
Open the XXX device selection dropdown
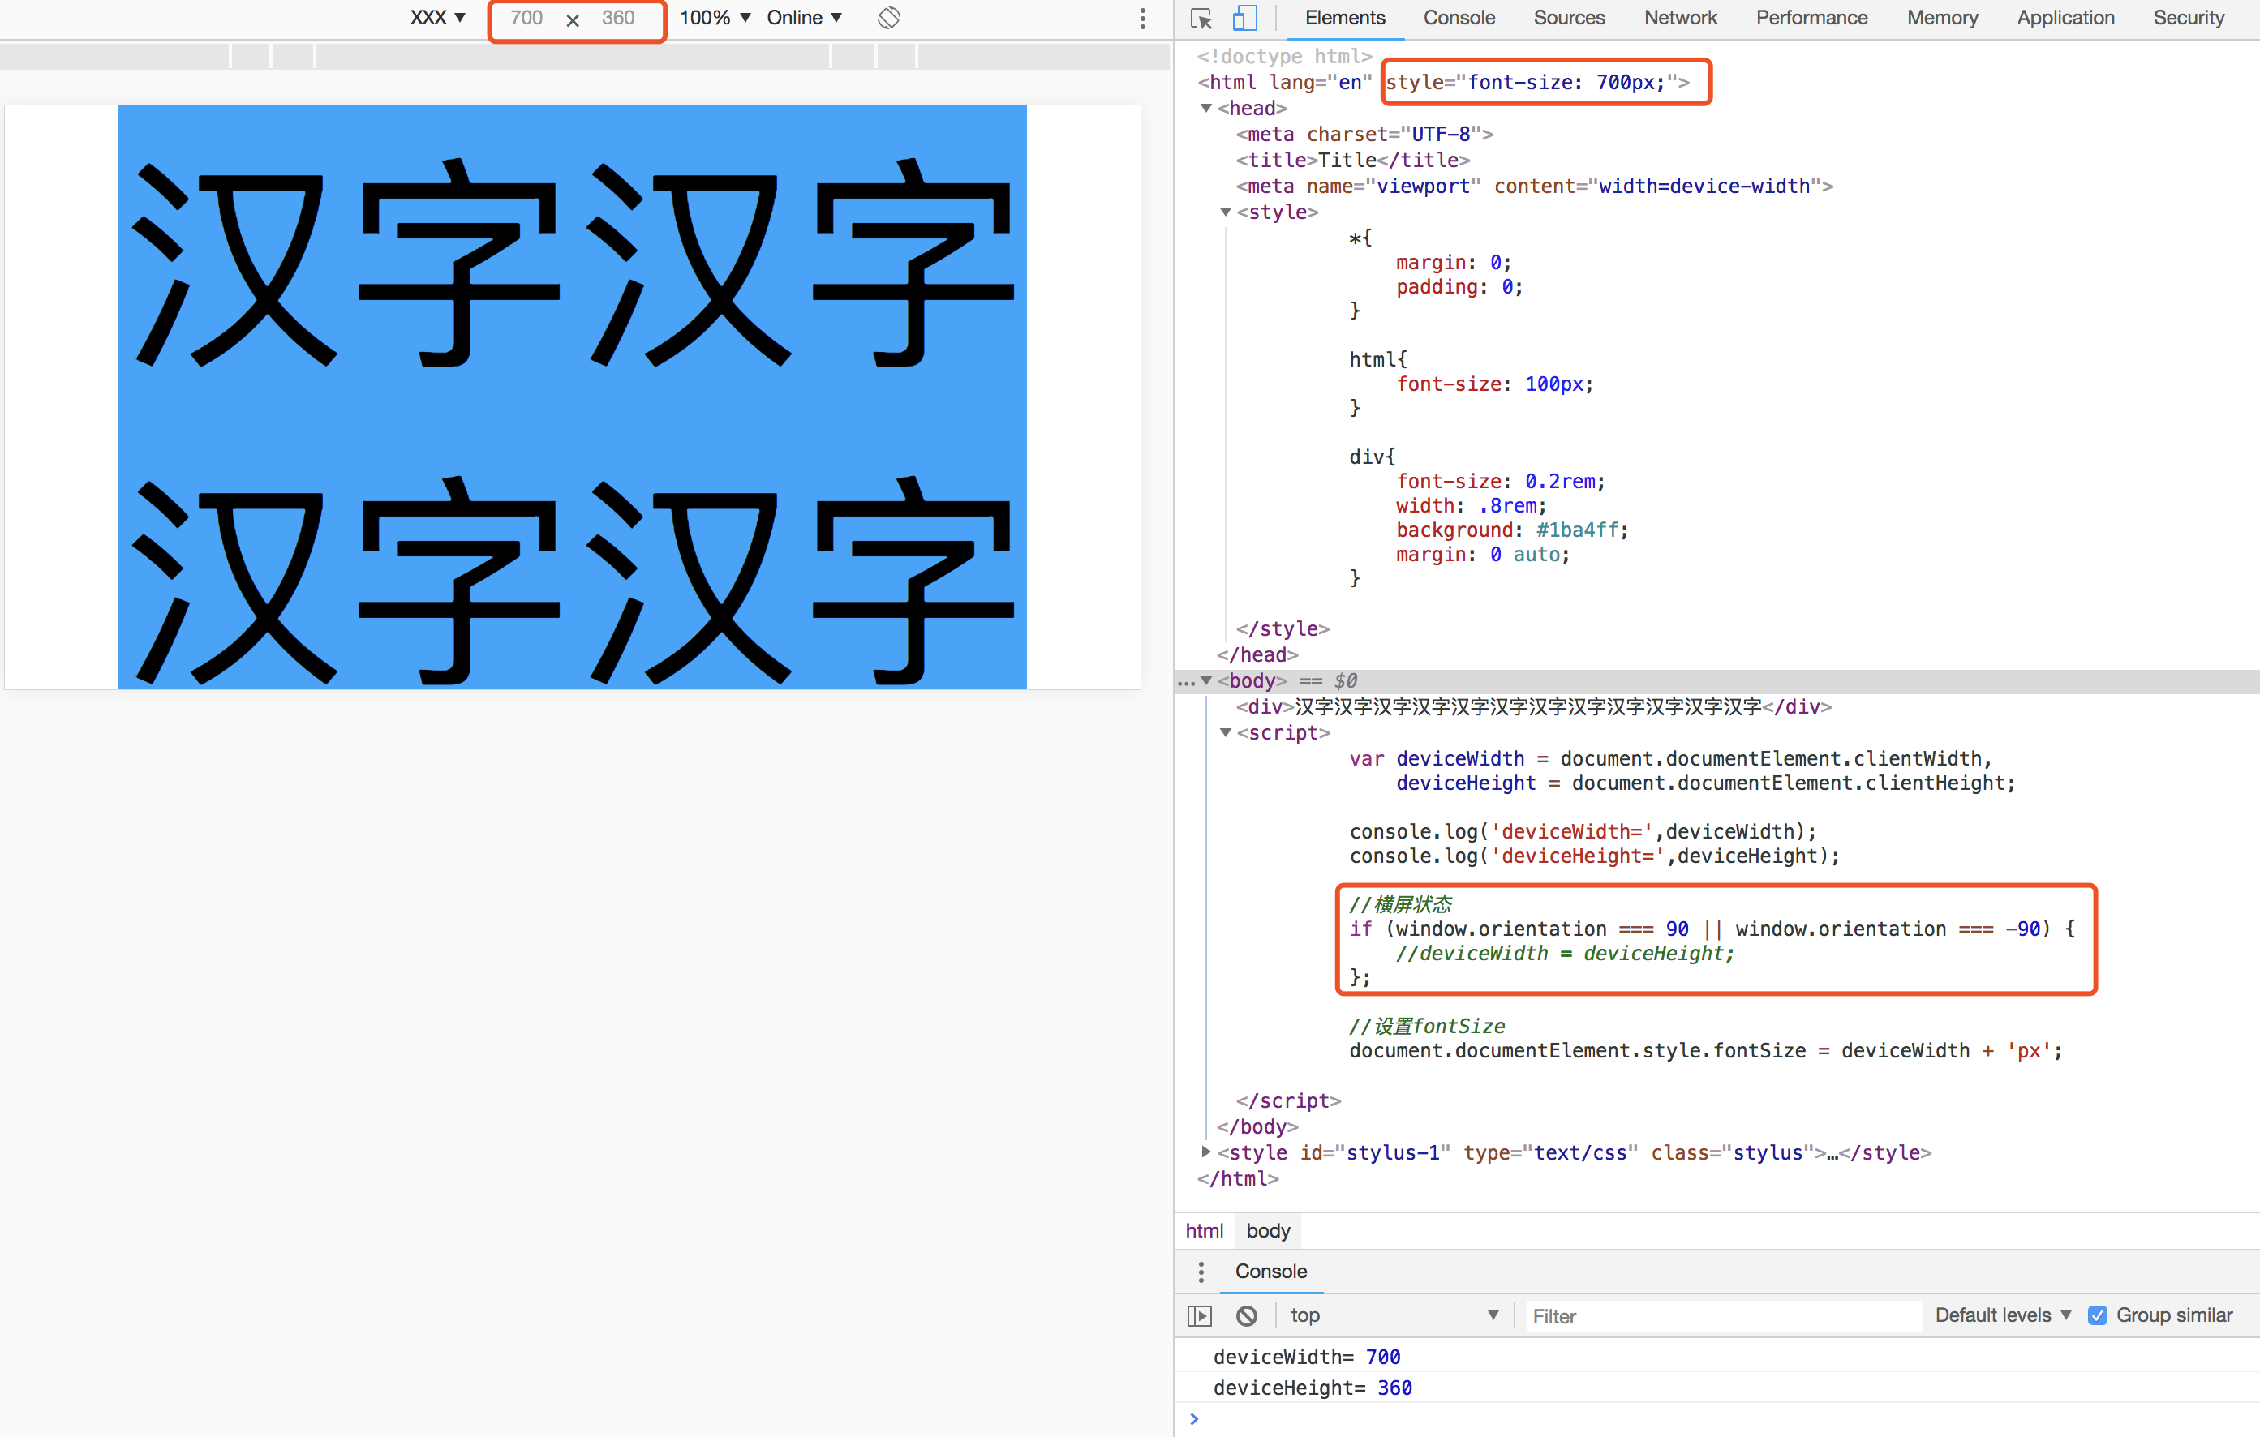click(437, 18)
